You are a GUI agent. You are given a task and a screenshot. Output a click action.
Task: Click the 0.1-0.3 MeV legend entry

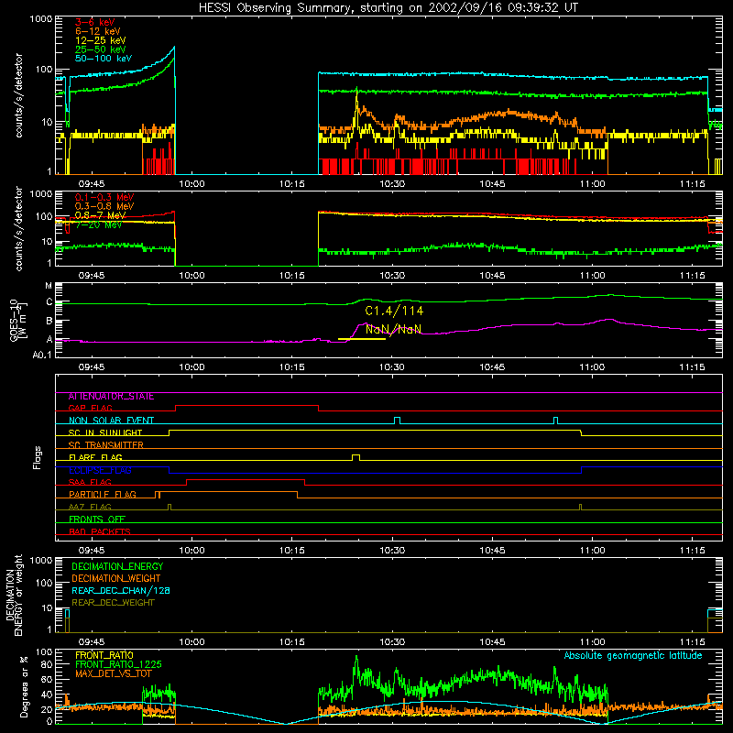104,197
